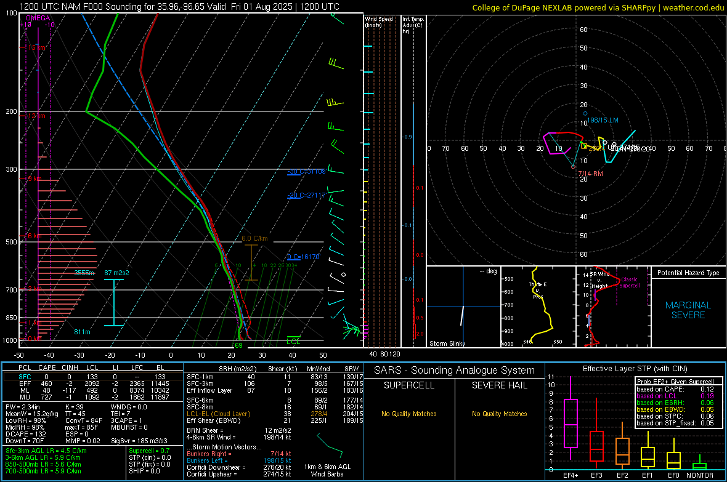Click the 'weather.cod.edu' credit text
Screen dimensions: 727x482
click(693, 7)
